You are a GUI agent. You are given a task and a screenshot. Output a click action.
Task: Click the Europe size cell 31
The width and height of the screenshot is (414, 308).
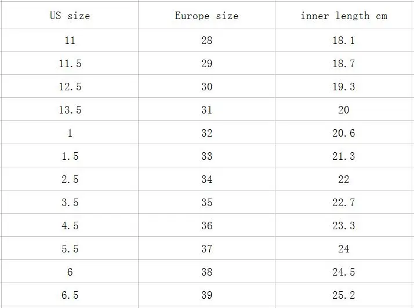pyautogui.click(x=206, y=109)
